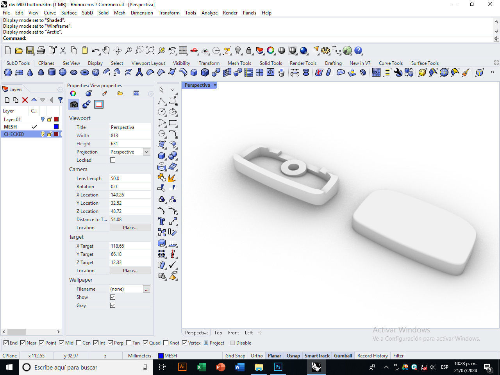Select the SubD sphere tool icon
This screenshot has height=375, width=500.
pyautogui.click(x=62, y=72)
